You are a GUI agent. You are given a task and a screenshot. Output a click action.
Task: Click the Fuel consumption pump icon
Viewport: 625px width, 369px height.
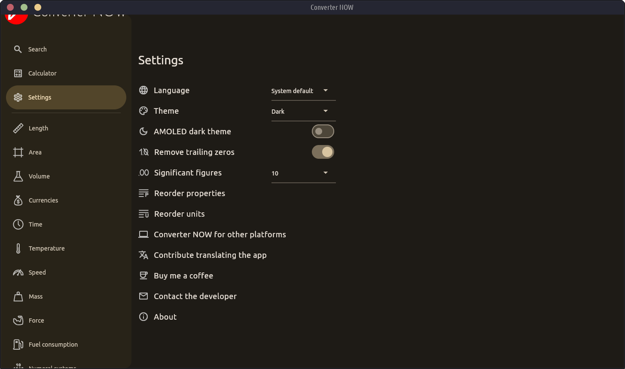click(x=18, y=345)
